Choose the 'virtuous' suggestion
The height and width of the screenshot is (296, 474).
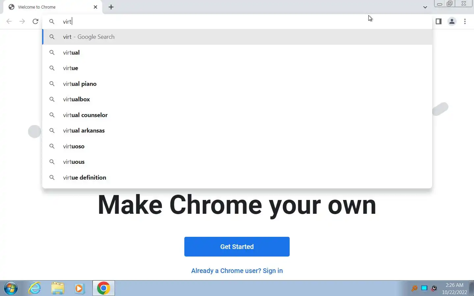[x=237, y=162]
